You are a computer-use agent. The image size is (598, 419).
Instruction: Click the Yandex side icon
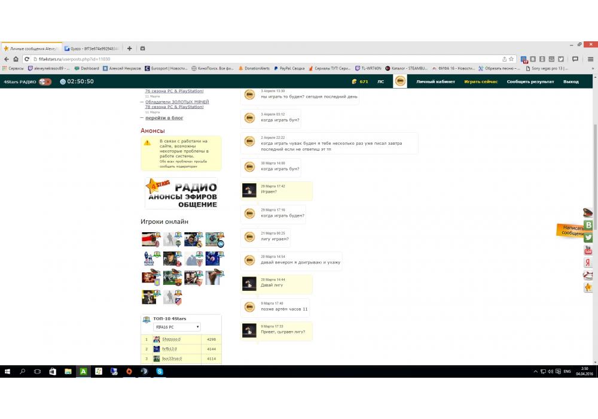pos(588,262)
